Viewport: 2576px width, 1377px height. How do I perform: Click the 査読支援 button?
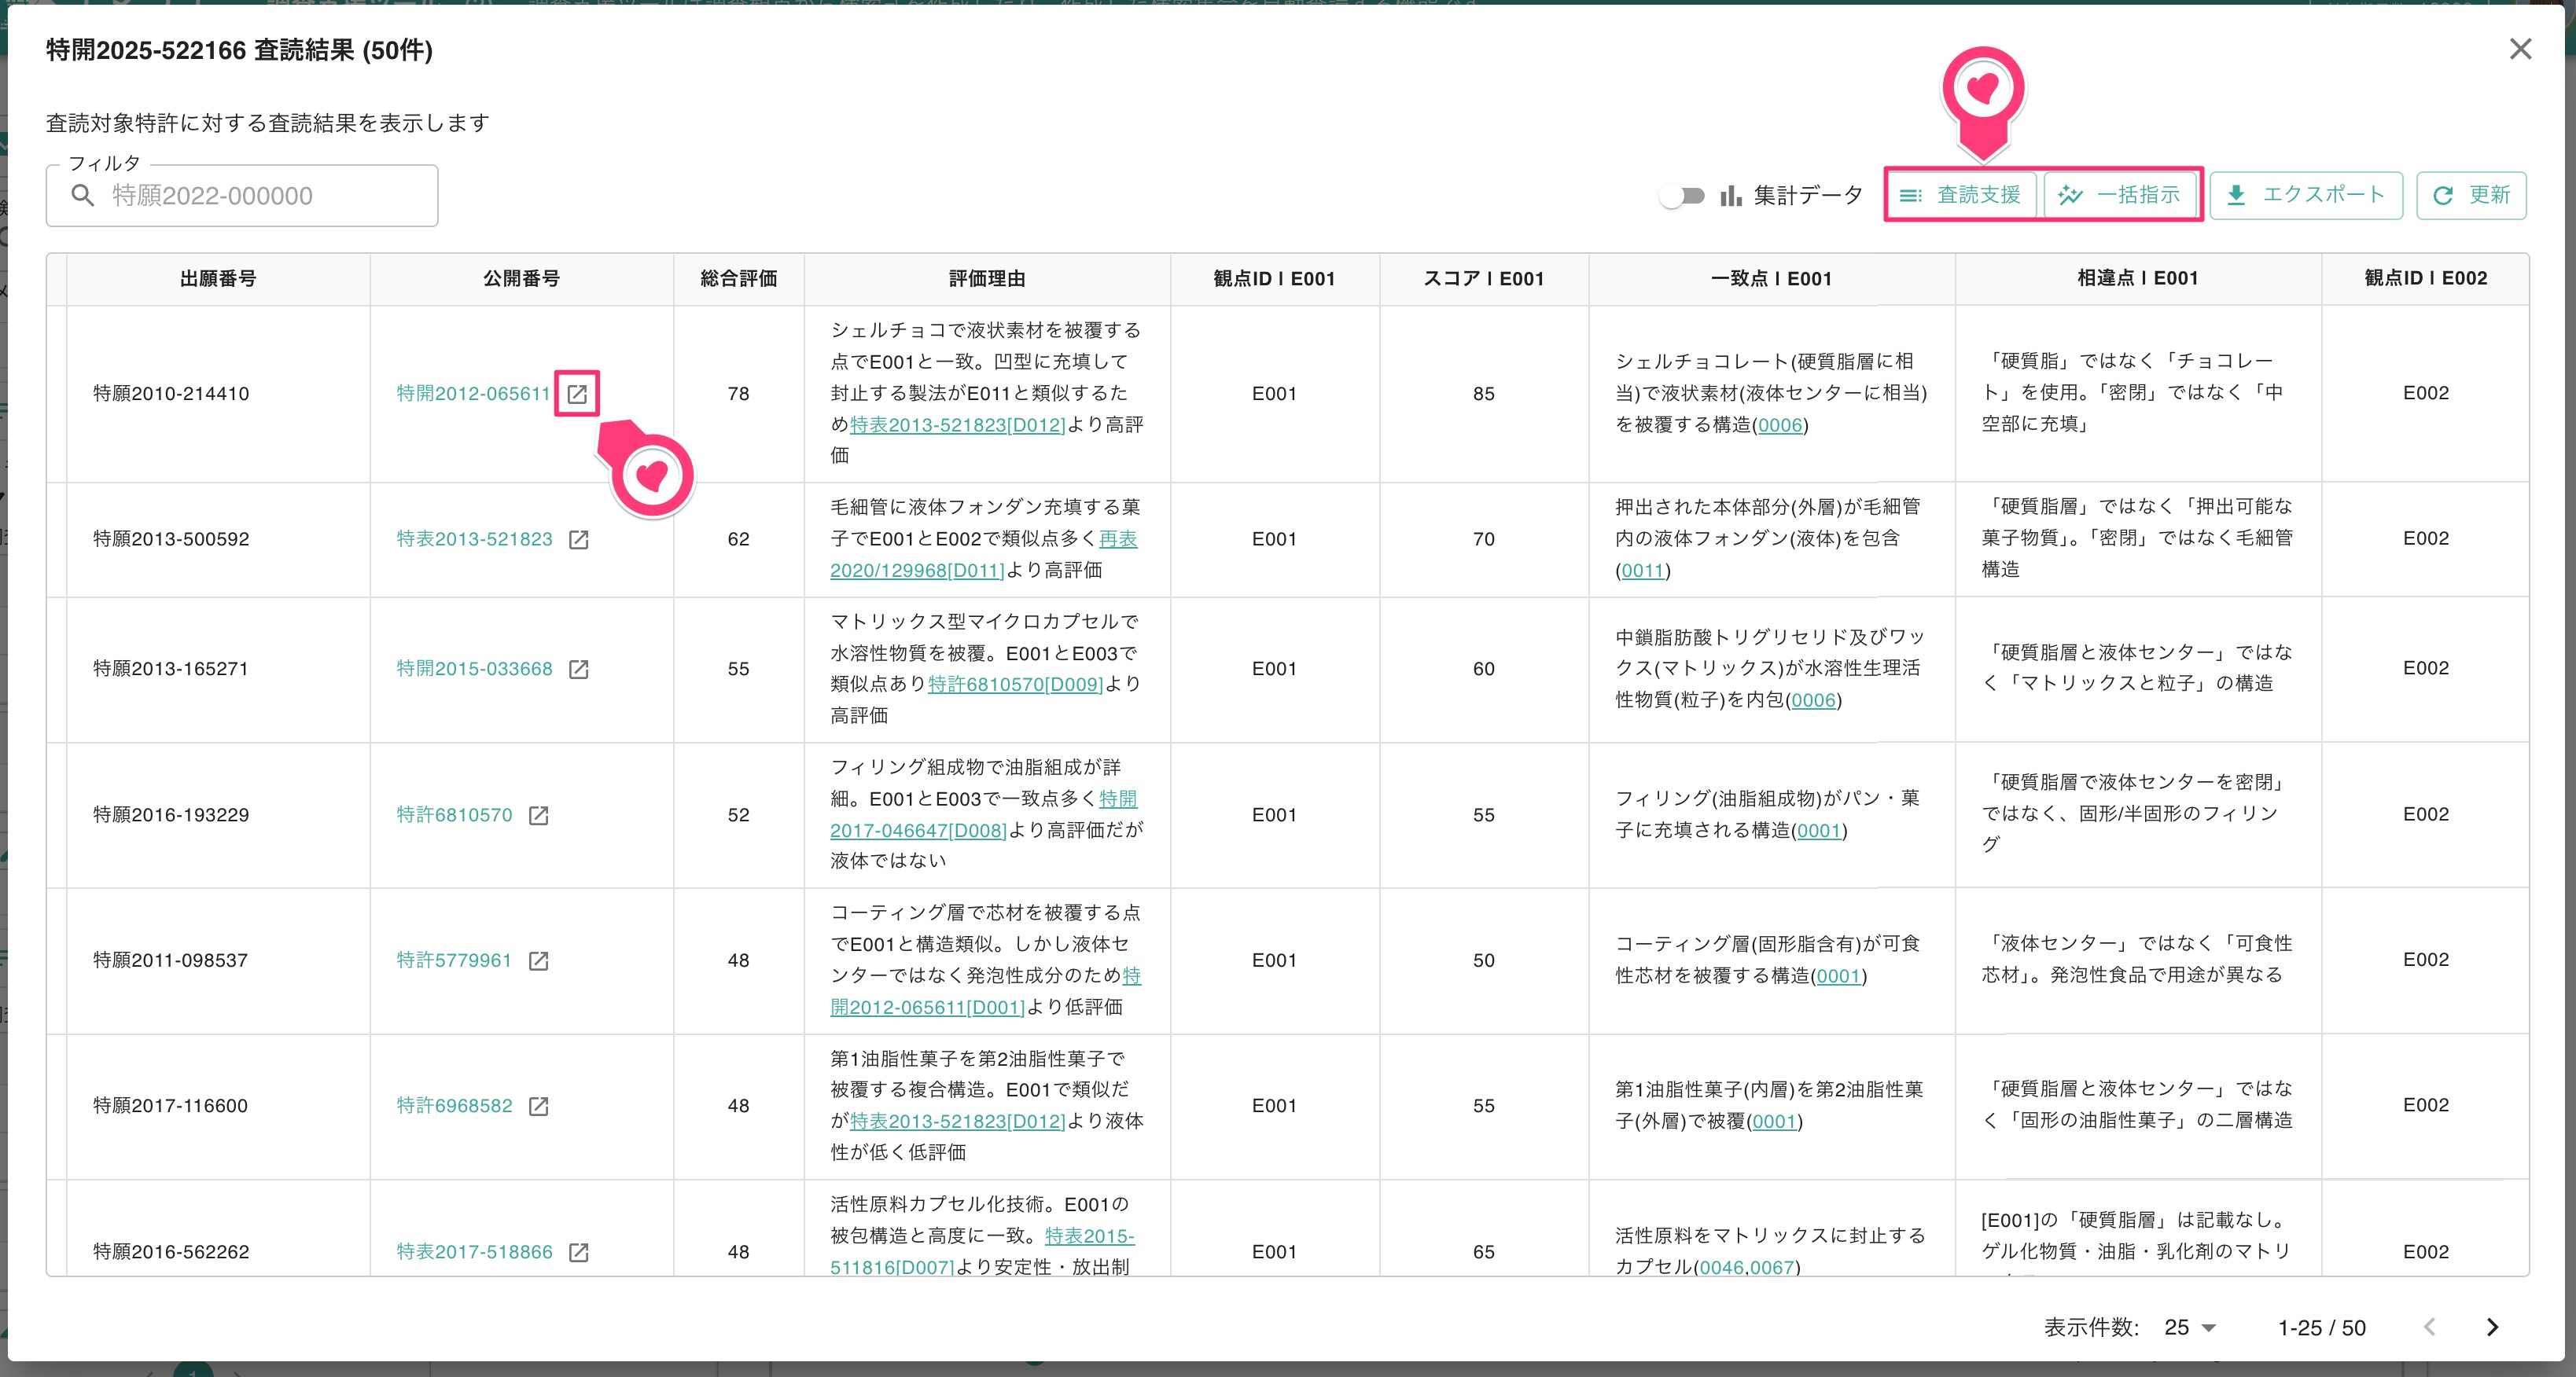[1961, 195]
